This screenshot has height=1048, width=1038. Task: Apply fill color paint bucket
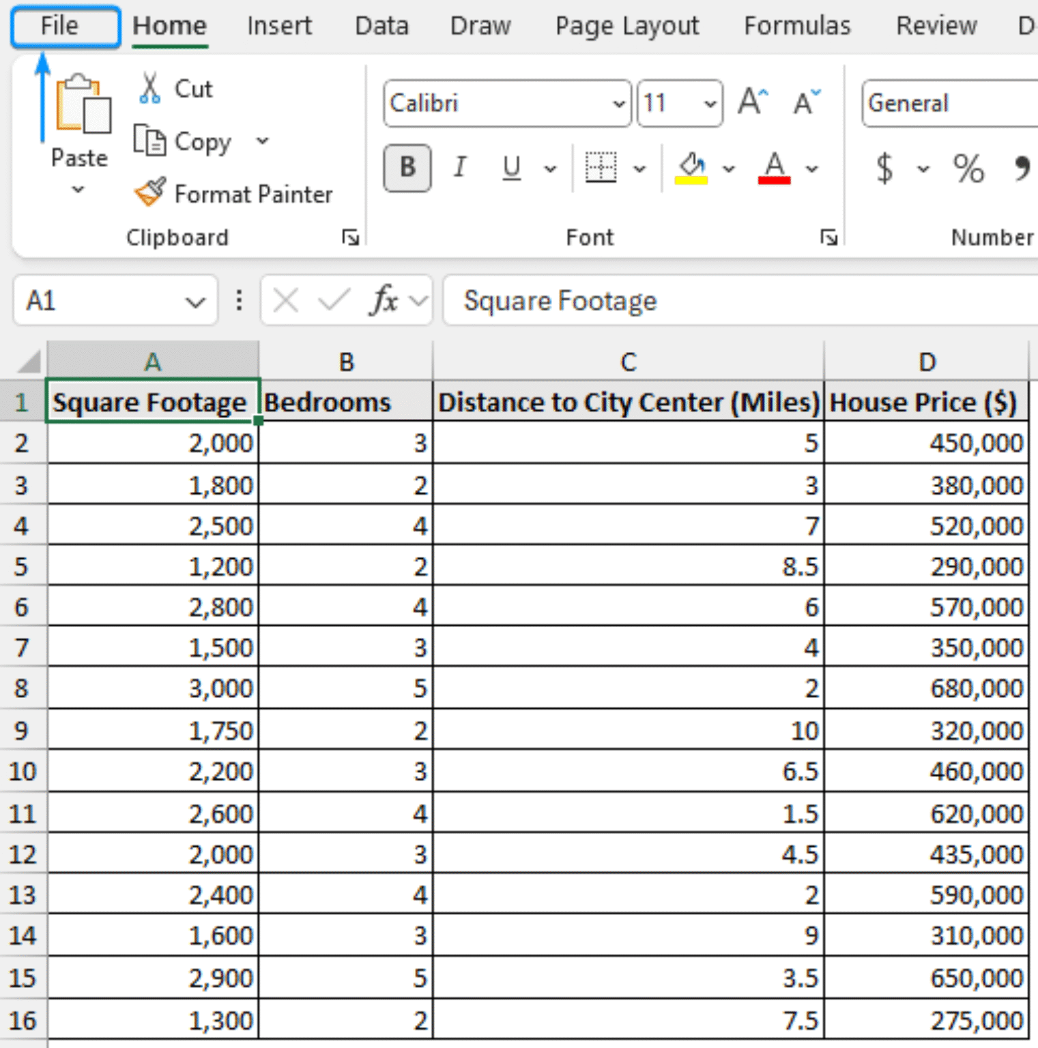pyautogui.click(x=691, y=168)
